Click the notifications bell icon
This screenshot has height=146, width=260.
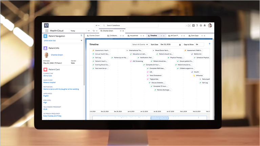point(204,25)
